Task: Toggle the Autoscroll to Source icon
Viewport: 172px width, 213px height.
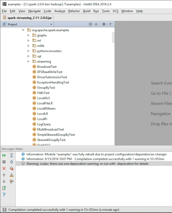Action: coord(12,175)
